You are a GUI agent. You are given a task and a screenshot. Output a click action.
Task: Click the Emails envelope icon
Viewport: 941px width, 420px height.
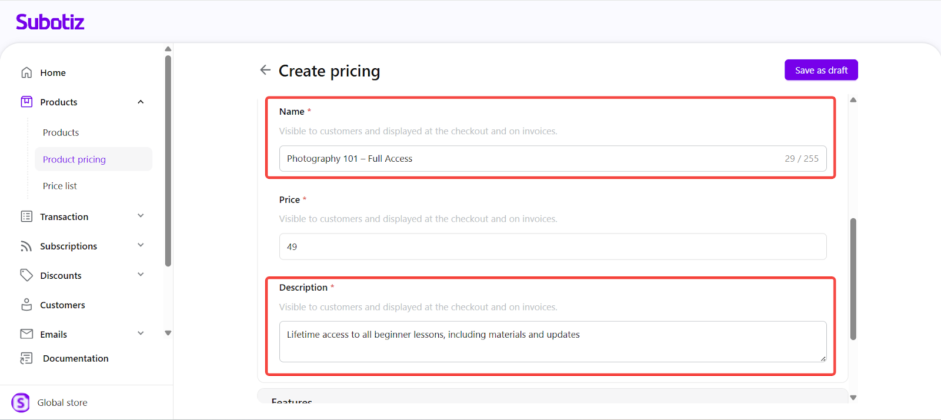point(26,334)
